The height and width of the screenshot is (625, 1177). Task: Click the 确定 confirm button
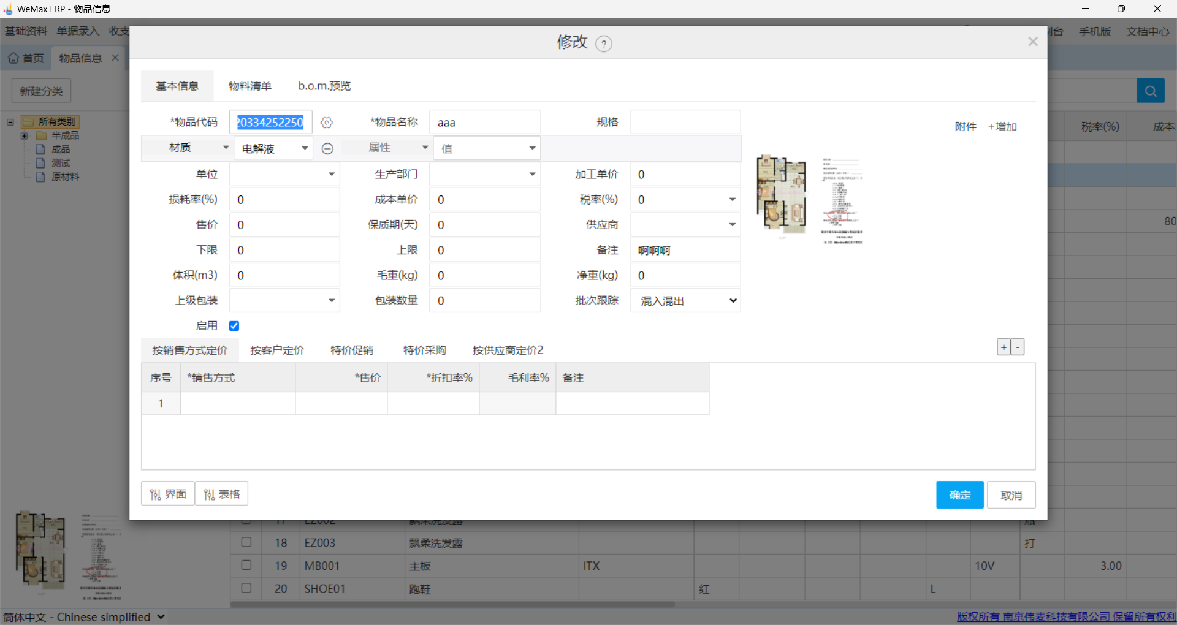pyautogui.click(x=959, y=494)
